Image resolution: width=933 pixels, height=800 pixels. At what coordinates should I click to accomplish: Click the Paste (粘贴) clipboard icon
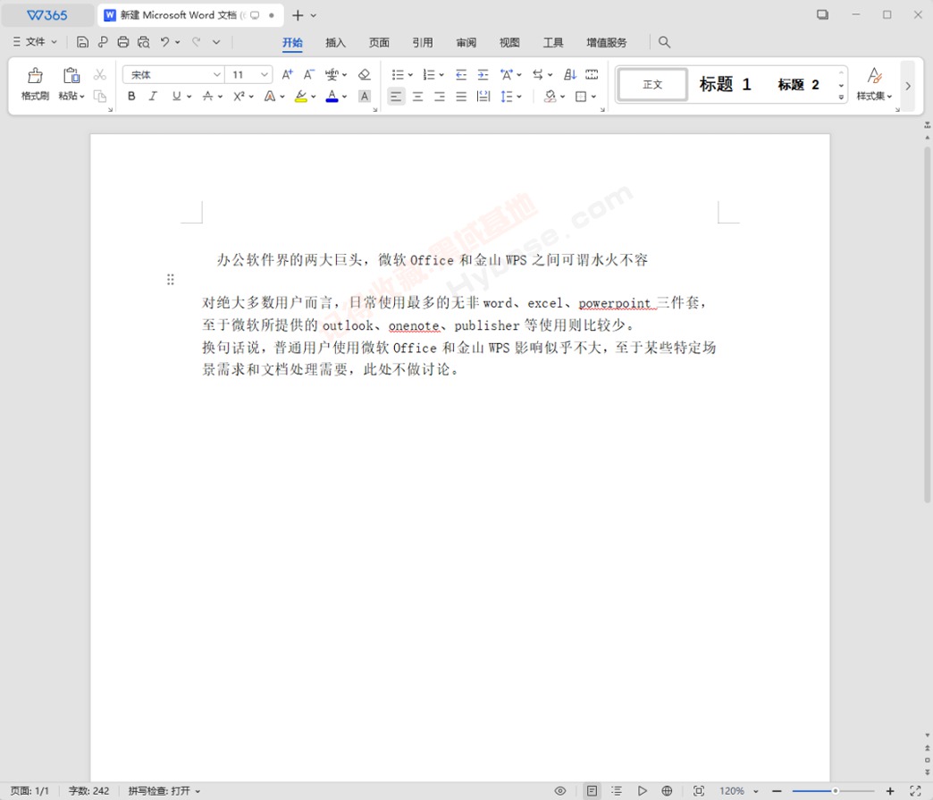click(71, 76)
